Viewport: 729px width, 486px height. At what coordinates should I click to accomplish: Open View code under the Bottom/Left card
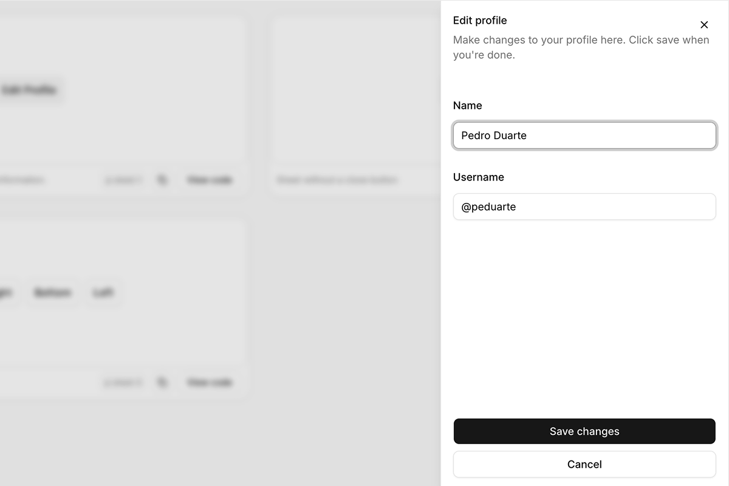pos(210,382)
